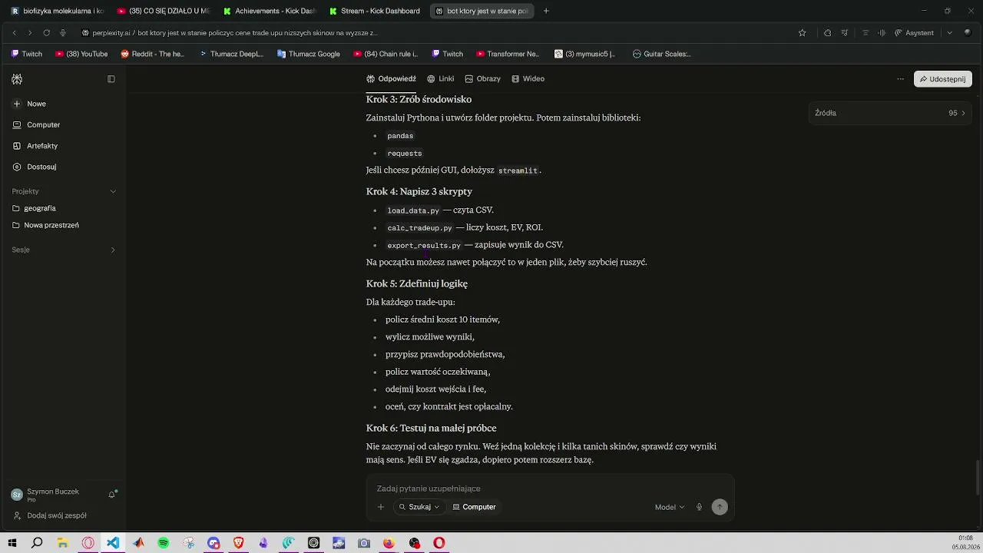
Task: Open Reddit bookmark in bookmarks bar
Action: 152,54
